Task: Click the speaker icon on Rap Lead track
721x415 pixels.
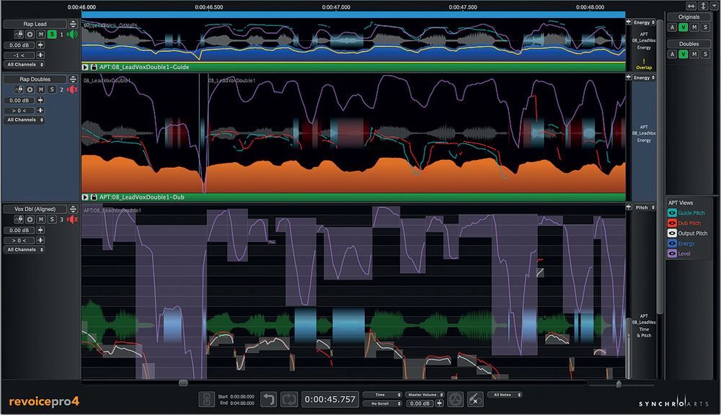Action: 72,34
